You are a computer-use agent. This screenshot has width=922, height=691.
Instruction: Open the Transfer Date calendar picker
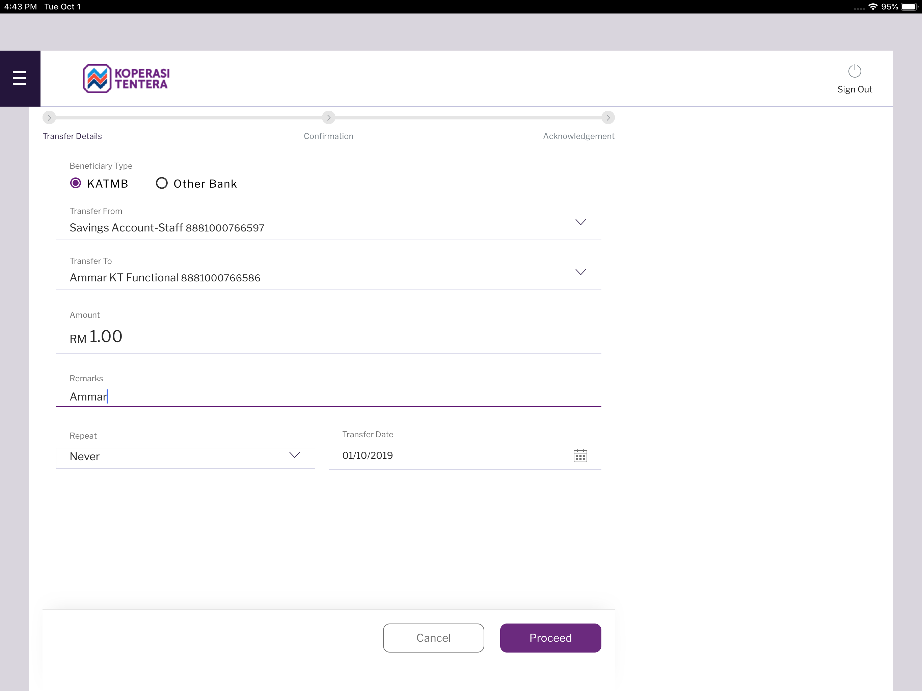point(580,455)
